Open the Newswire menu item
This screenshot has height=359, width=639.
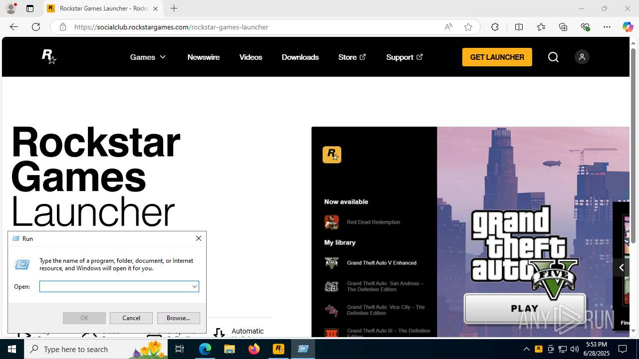203,57
